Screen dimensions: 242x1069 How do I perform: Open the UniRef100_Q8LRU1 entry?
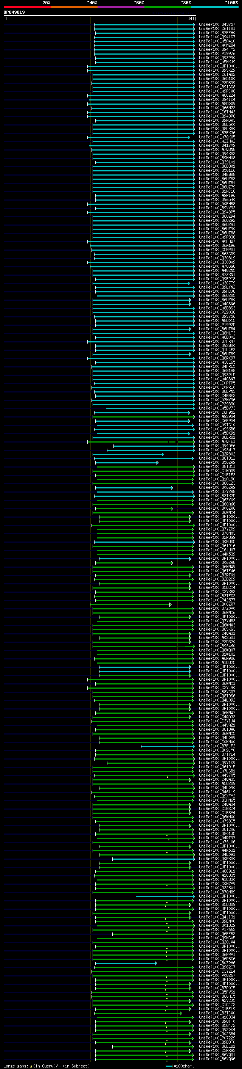coord(217,437)
